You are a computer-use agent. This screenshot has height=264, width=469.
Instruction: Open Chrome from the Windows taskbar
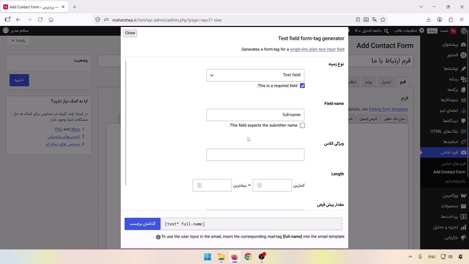[248, 257]
